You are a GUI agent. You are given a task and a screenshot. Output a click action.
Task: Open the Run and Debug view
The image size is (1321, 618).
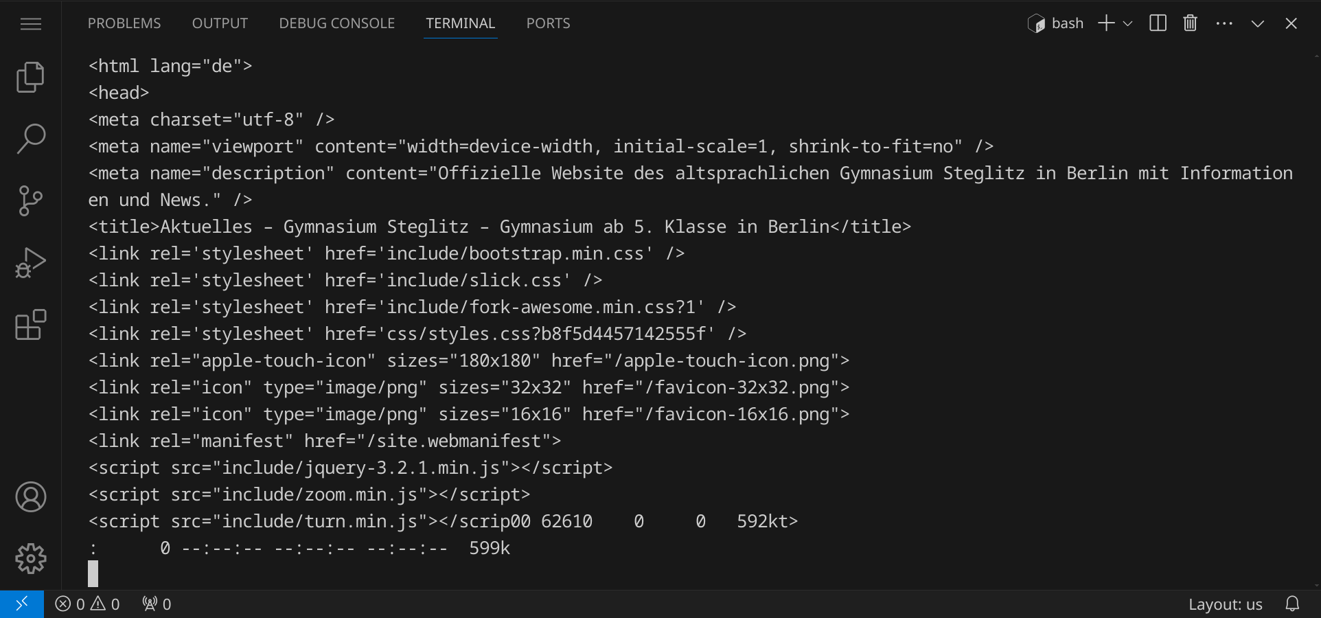coord(30,262)
